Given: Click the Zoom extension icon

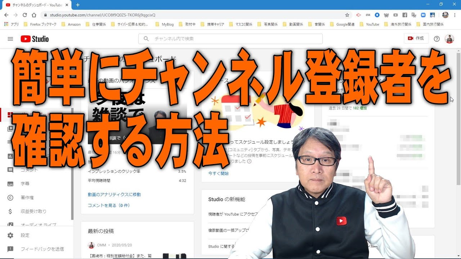Looking at the screenshot, I should (x=423, y=15).
